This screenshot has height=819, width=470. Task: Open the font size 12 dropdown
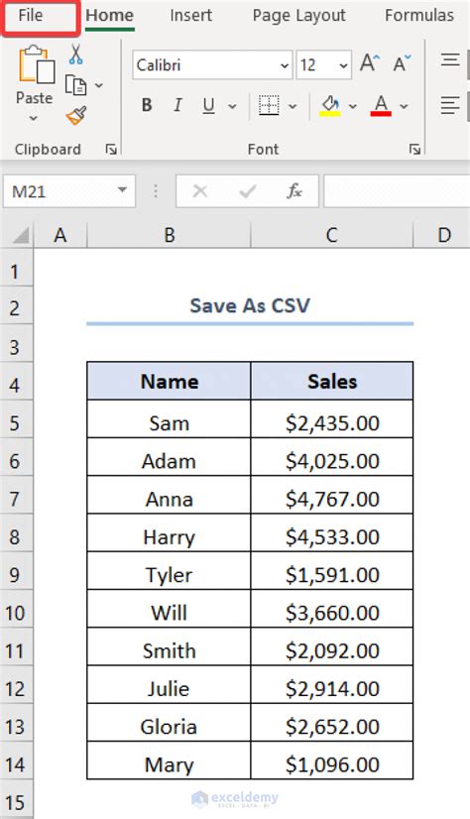343,65
